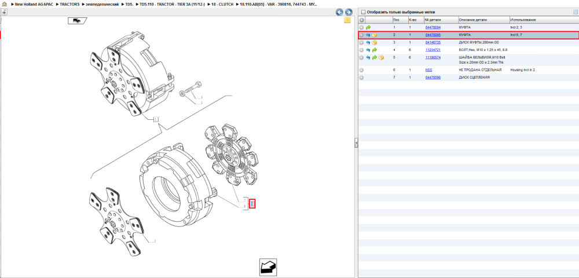The image size is (579, 278).
Task: Toggle the selection circle for NSS row
Action: [361, 69]
